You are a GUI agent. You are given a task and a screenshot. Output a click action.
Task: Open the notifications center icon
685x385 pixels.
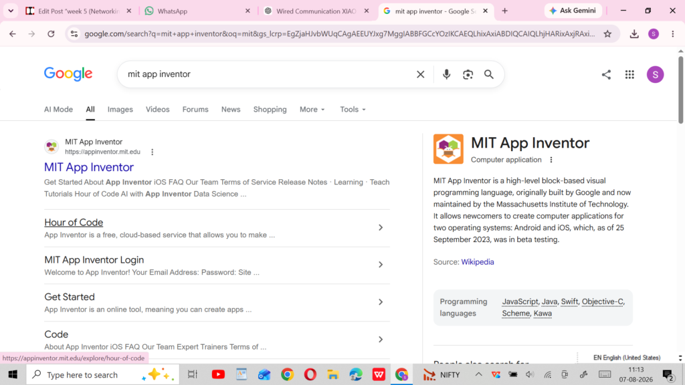tap(668, 374)
